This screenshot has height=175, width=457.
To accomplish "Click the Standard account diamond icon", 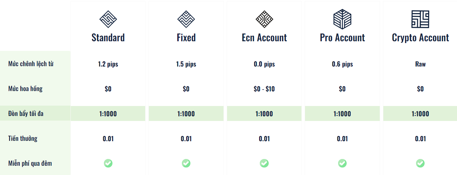I will tap(108, 19).
